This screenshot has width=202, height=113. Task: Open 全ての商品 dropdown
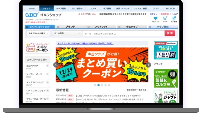click(67, 33)
